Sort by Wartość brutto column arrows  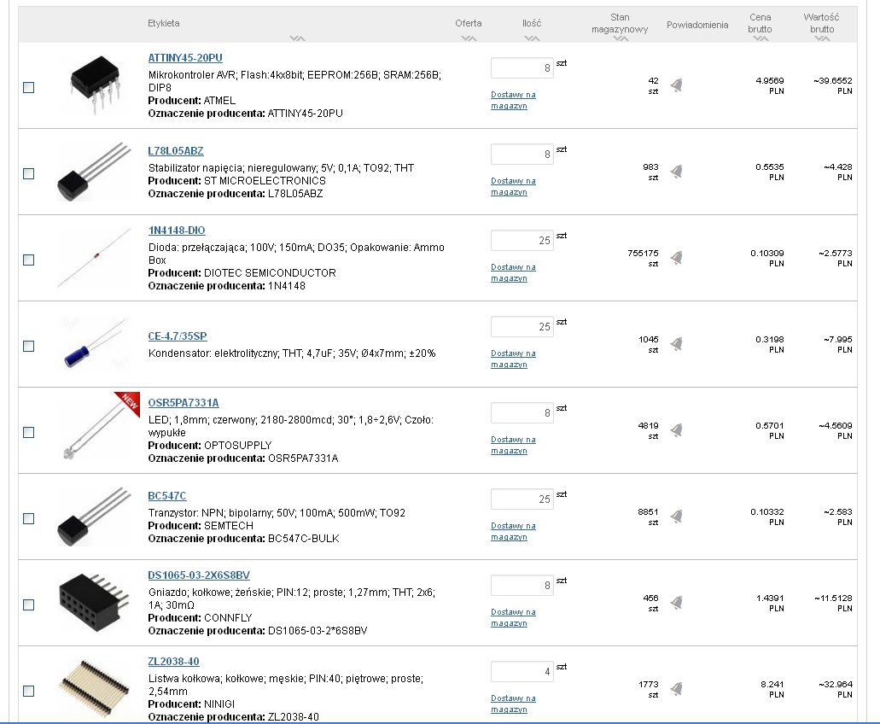coord(822,38)
